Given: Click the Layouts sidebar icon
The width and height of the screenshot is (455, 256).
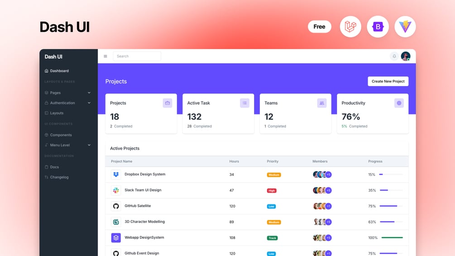Looking at the screenshot, I should click(47, 113).
